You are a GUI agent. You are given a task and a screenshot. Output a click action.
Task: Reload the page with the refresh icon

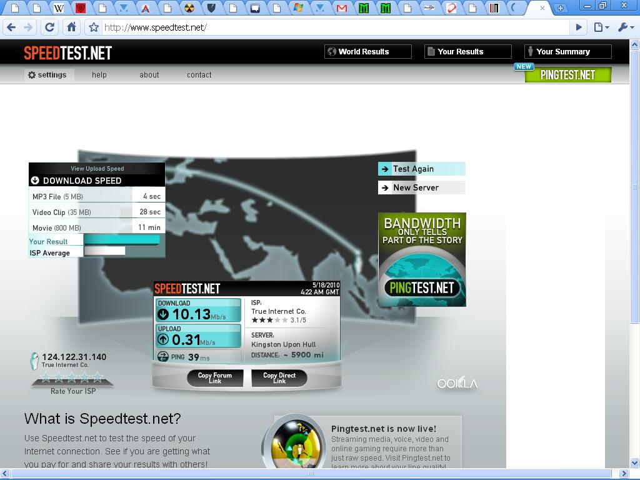tap(49, 27)
